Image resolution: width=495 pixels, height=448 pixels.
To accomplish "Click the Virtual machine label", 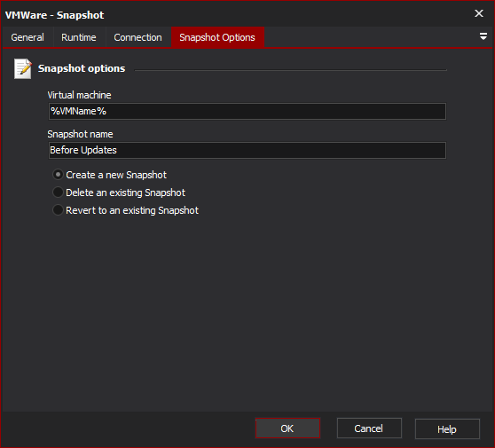I will (x=79, y=95).
